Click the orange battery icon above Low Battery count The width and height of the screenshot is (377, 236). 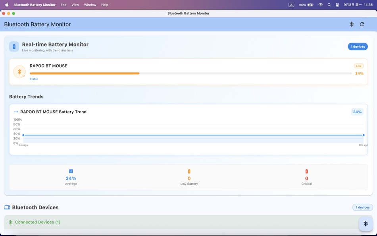point(189,171)
